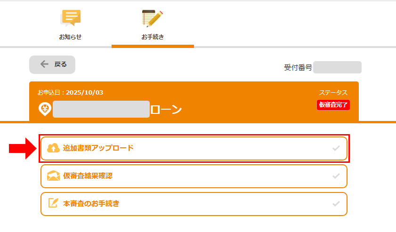Click checkmark on 追加書類アップロード row
Image resolution: width=396 pixels, height=232 pixels.
point(336,148)
